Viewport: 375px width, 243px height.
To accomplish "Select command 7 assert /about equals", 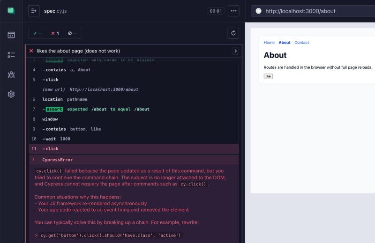I will point(134,109).
